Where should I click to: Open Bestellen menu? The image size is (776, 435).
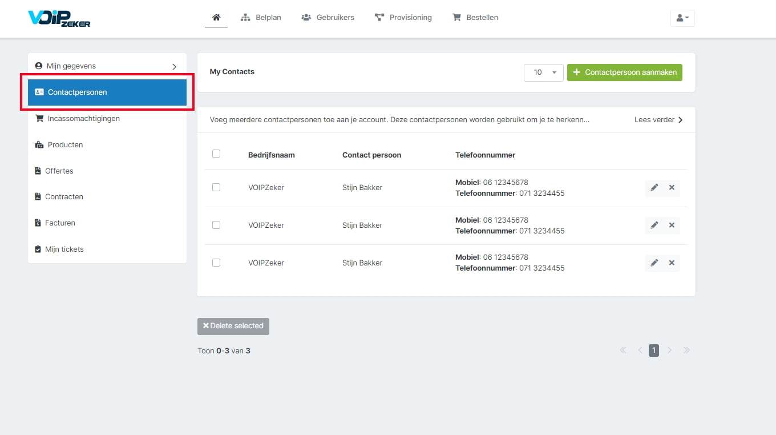pyautogui.click(x=475, y=17)
